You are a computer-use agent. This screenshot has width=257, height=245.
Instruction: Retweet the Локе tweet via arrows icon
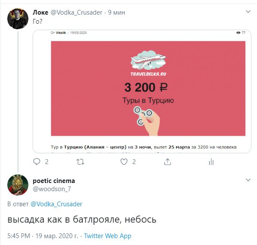(x=80, y=162)
